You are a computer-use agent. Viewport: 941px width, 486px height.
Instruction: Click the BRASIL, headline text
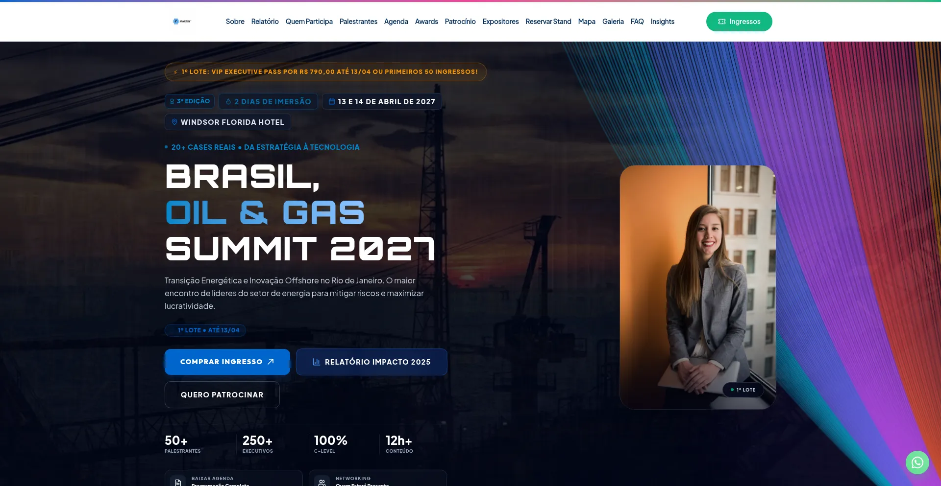point(243,177)
